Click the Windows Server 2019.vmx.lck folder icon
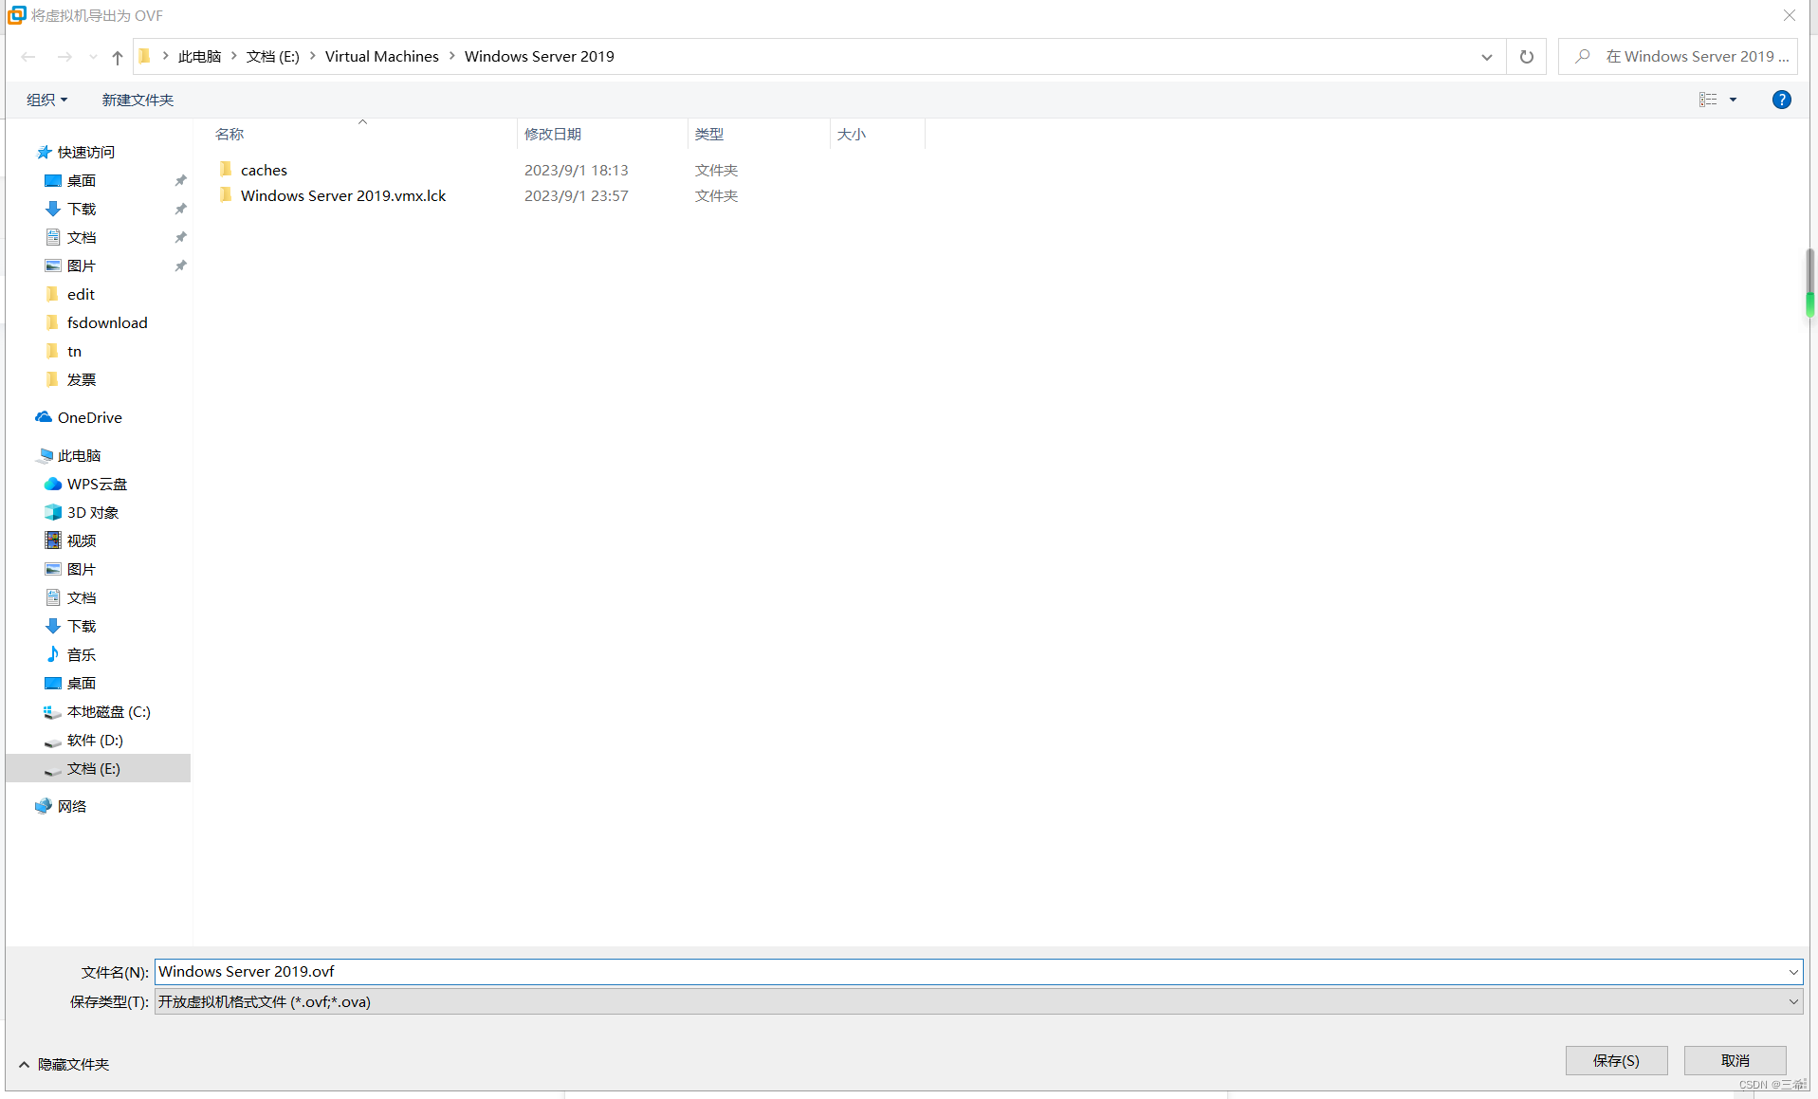 point(226,194)
